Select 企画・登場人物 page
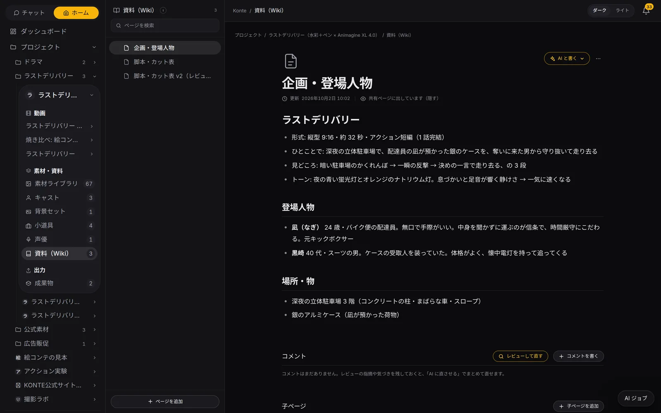The width and height of the screenshot is (661, 413). (165, 48)
